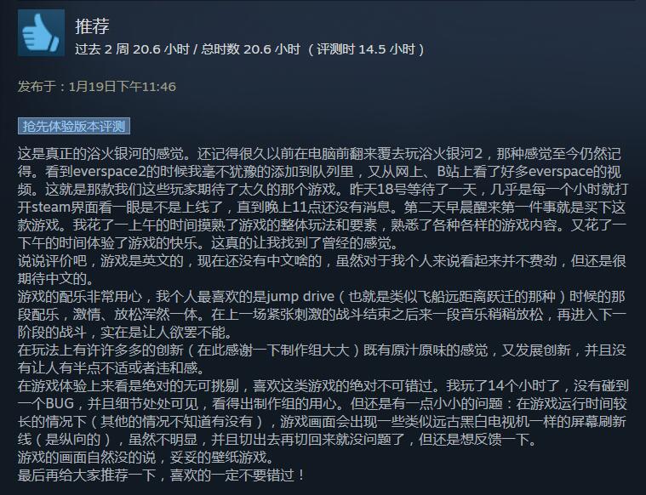
Task: Click the 抢先体验版本评测 early access badge
Action: point(74,126)
